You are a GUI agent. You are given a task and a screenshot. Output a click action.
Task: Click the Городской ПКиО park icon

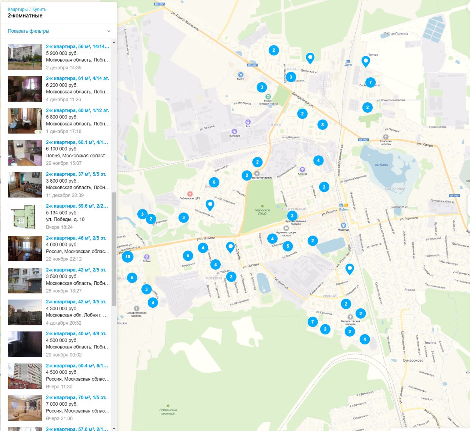(x=262, y=206)
